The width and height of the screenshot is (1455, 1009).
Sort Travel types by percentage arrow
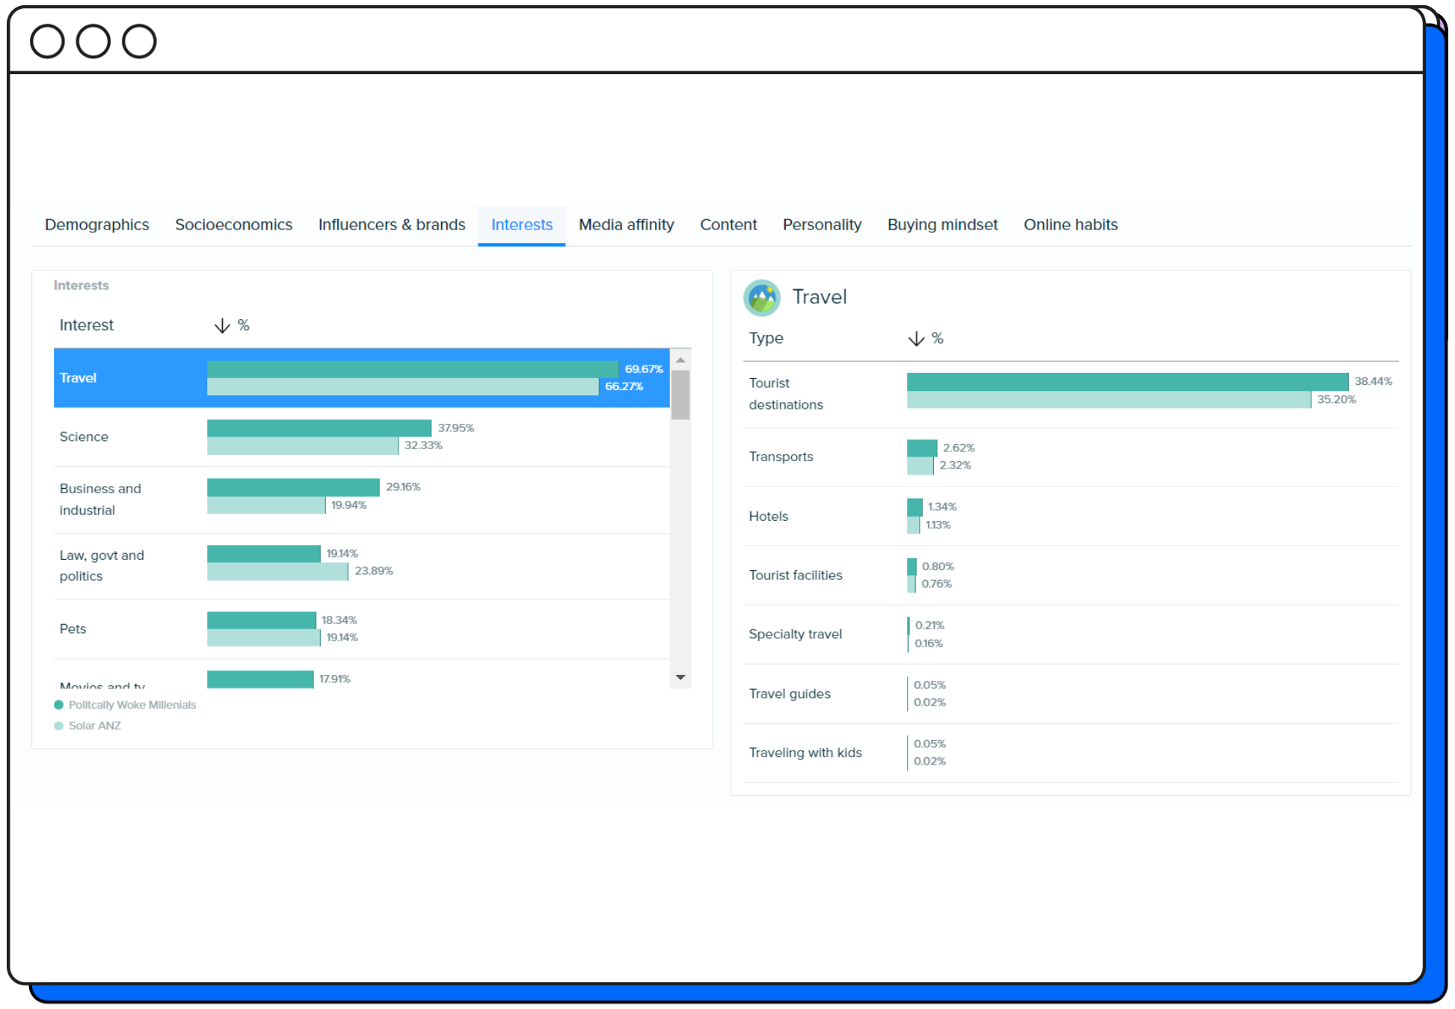[916, 339]
